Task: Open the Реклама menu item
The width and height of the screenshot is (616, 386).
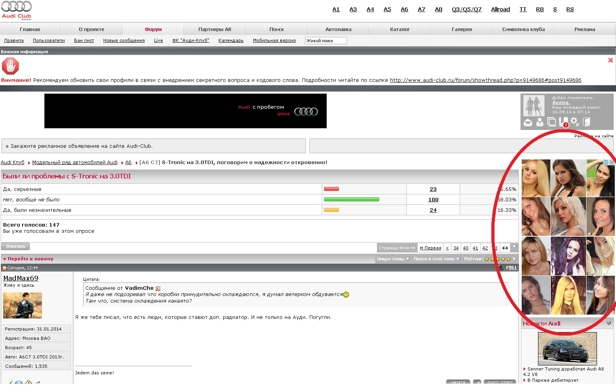Action: pos(585,29)
